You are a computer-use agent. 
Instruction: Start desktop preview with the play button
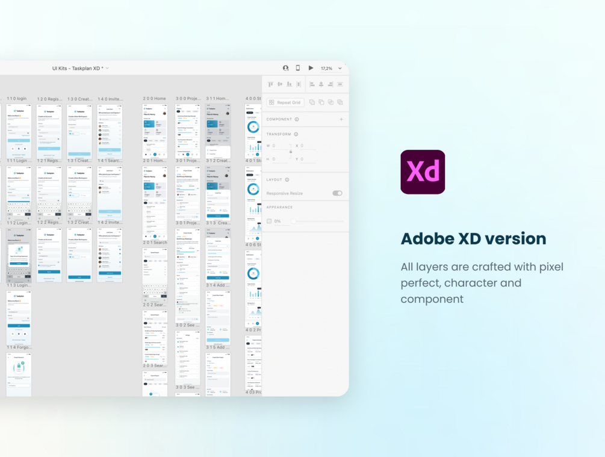point(311,68)
